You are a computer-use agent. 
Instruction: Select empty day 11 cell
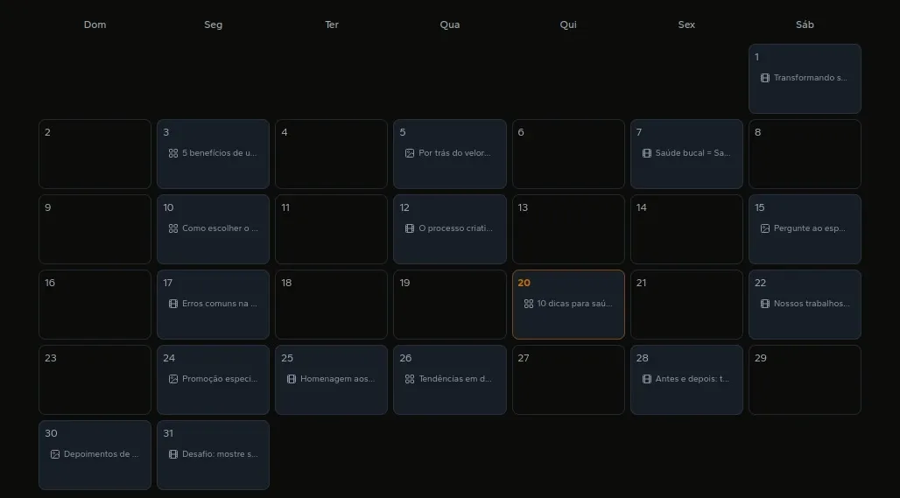(331, 229)
